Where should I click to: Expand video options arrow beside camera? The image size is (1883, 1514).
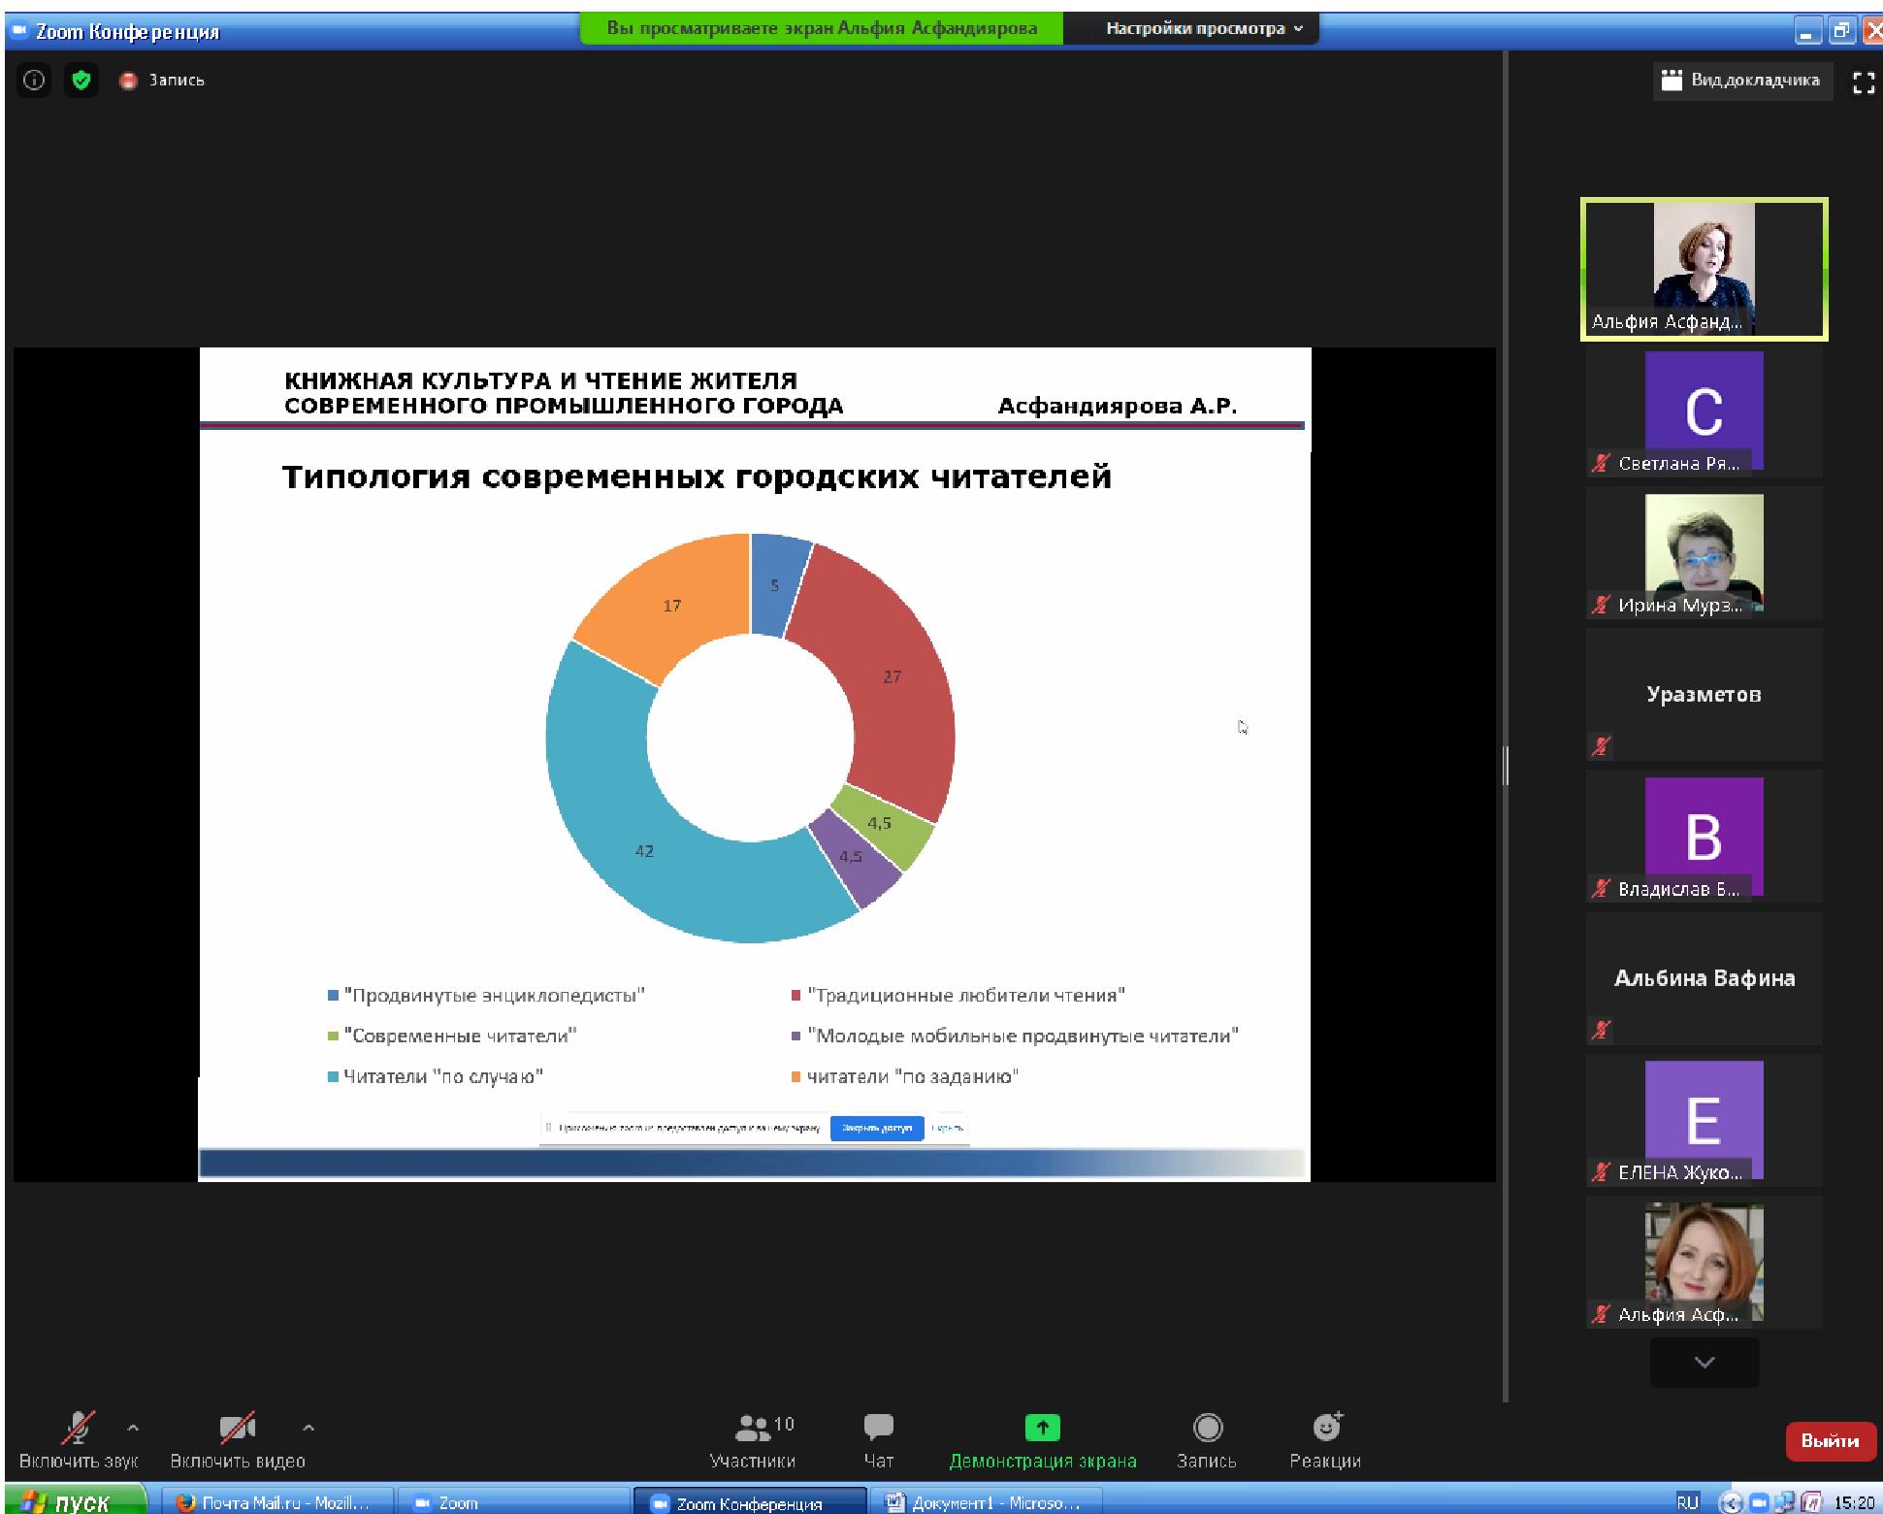308,1428
